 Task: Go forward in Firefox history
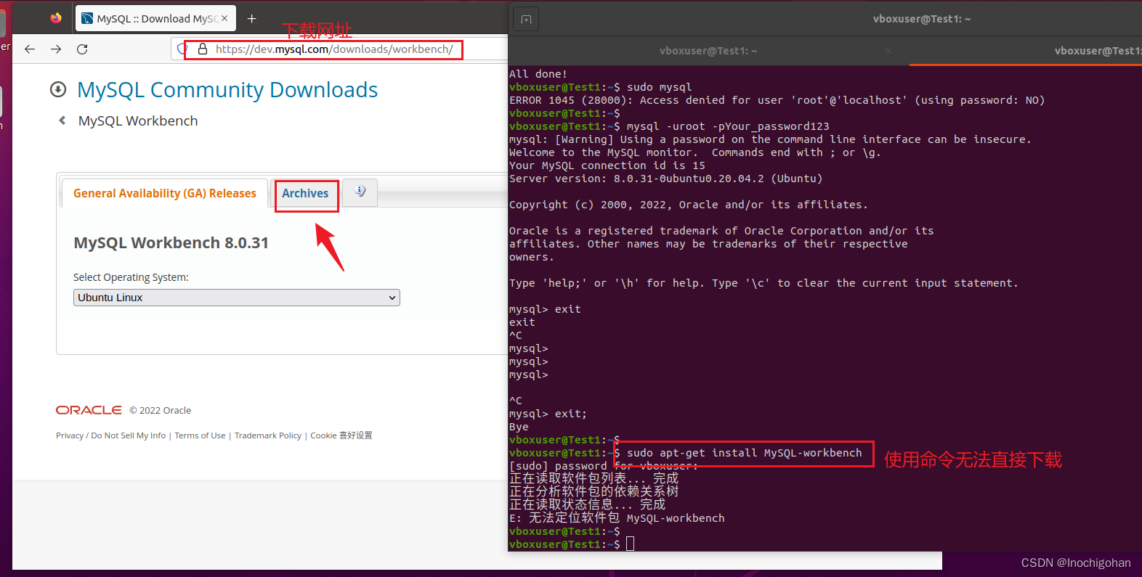tap(56, 49)
